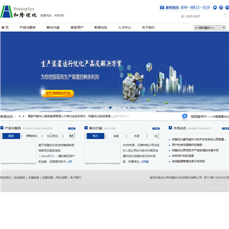The width and height of the screenshot is (229, 229).
Task: Open the 视频宣传片 link
Action: 210,116
